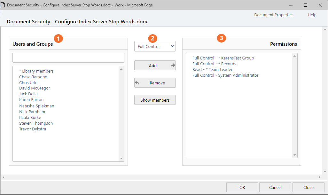Click Show members button
Viewport: 328px width, 195px height.
pyautogui.click(x=155, y=100)
